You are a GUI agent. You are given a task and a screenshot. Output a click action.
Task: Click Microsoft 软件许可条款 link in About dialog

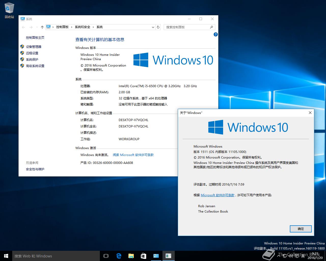[218, 195]
